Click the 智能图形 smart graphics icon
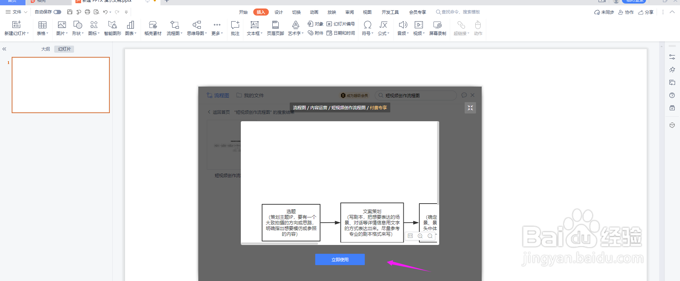680x281 pixels. [x=112, y=25]
